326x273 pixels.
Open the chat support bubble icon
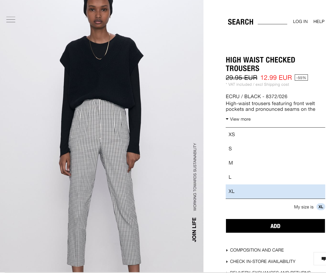click(x=323, y=259)
